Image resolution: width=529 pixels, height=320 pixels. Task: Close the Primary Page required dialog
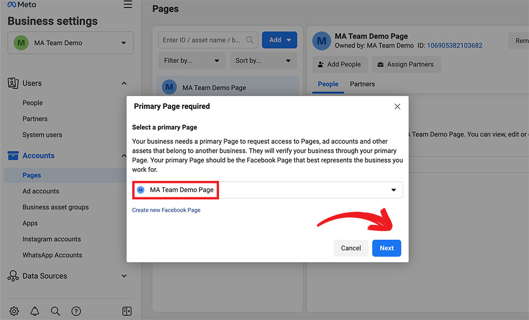pos(397,106)
